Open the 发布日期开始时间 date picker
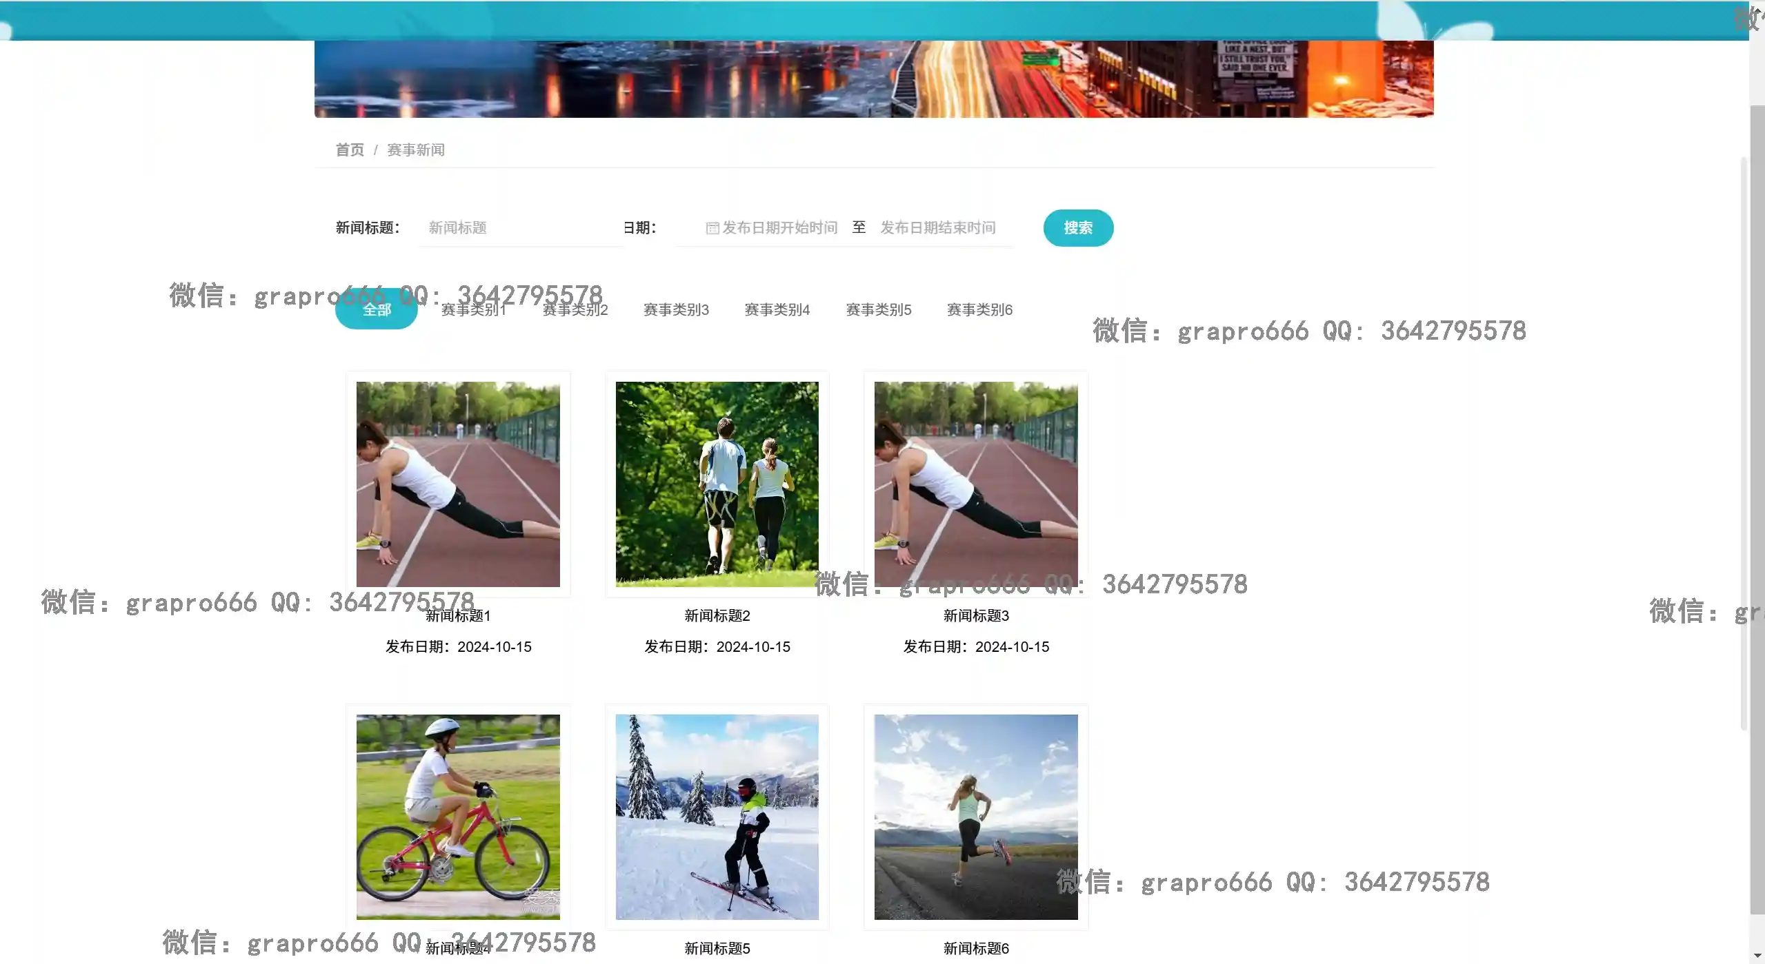The height and width of the screenshot is (964, 1765). tap(779, 228)
